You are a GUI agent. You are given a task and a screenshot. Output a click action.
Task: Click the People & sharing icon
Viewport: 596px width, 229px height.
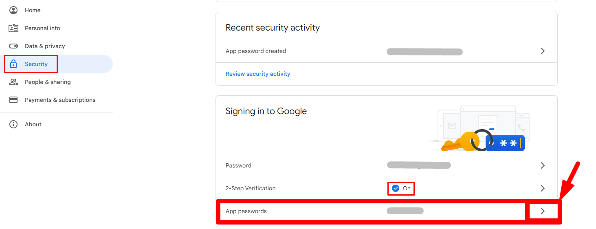coord(13,82)
